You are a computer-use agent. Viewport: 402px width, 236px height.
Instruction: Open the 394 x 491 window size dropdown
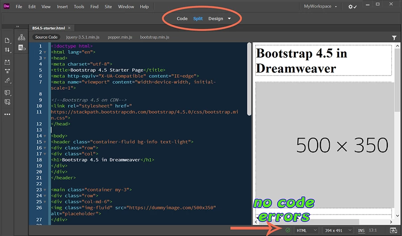coord(338,230)
